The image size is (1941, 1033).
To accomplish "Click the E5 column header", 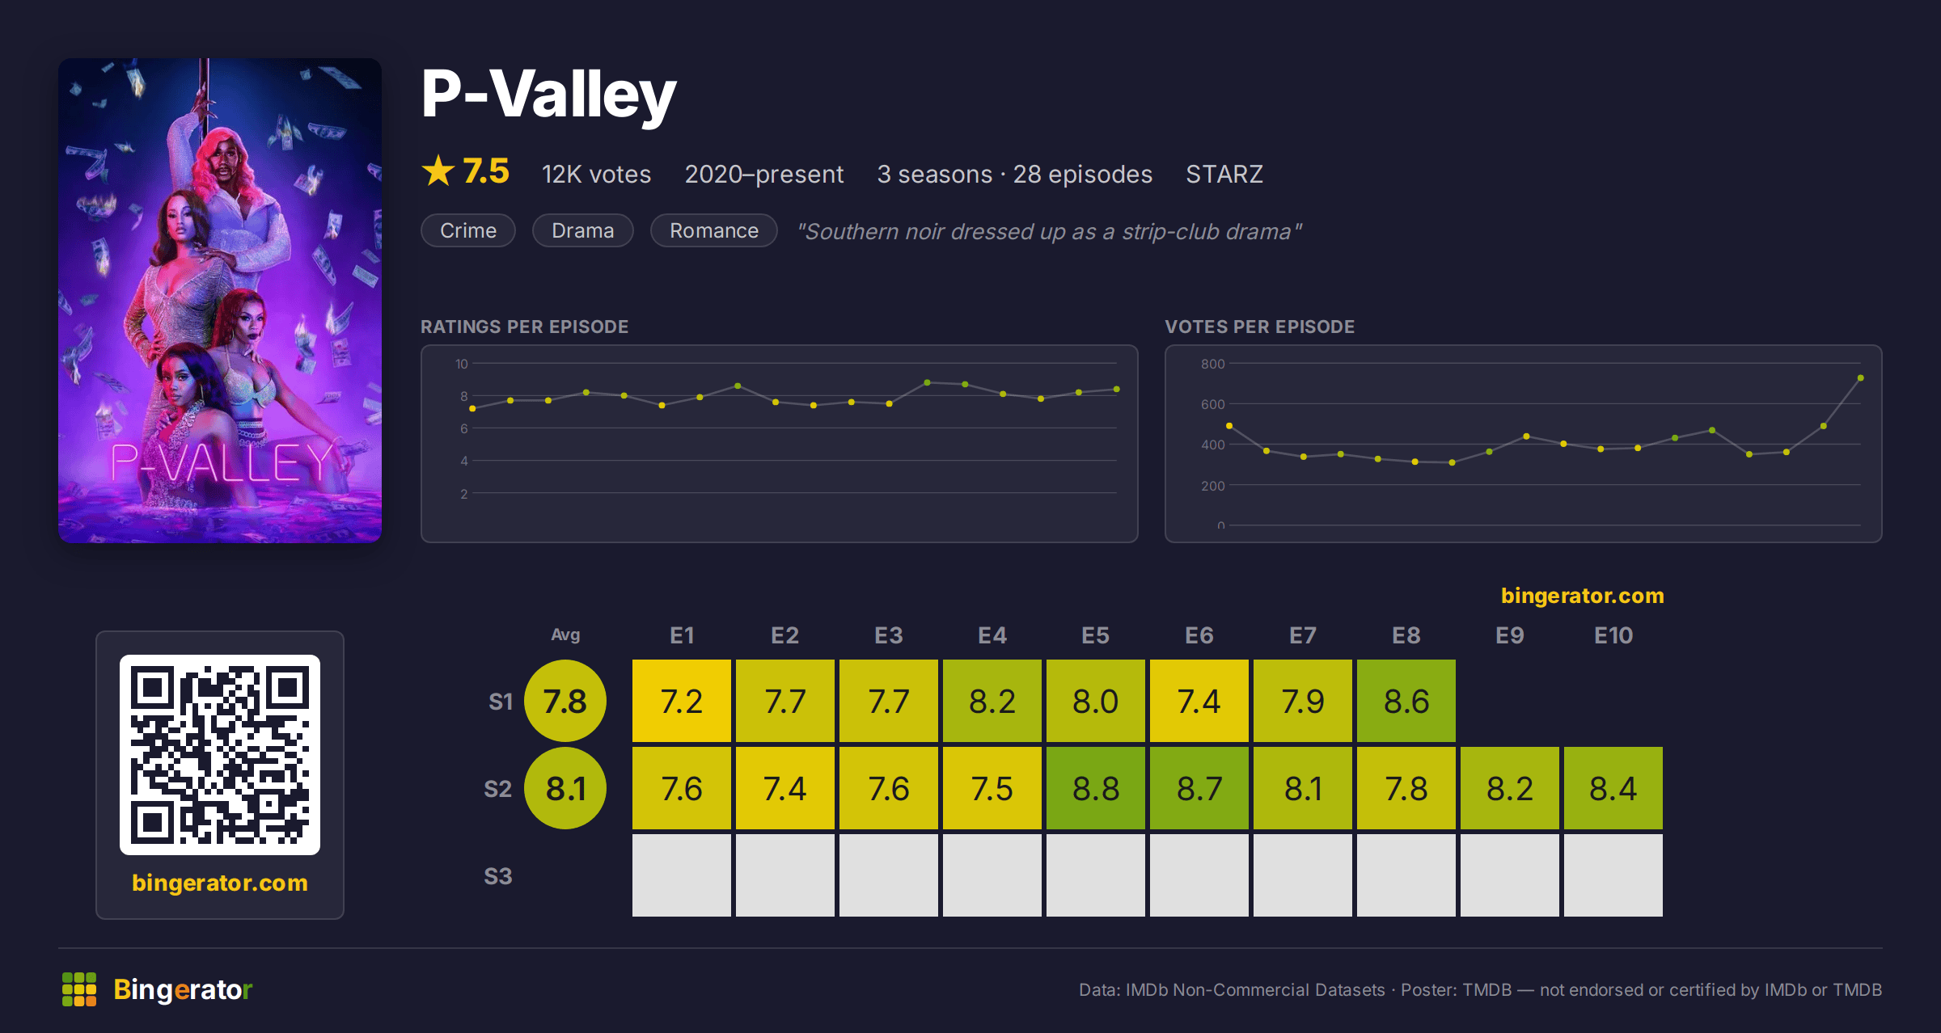I will [1096, 635].
